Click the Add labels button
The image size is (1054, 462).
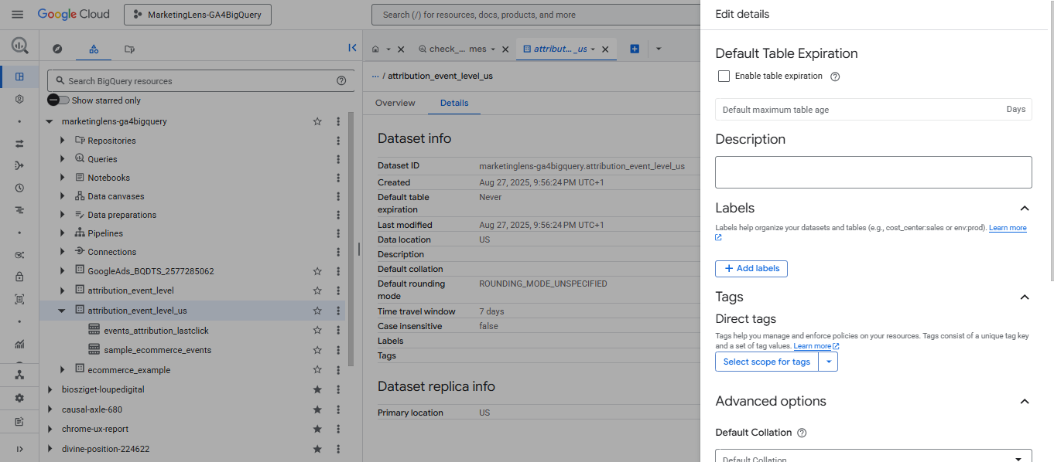751,268
